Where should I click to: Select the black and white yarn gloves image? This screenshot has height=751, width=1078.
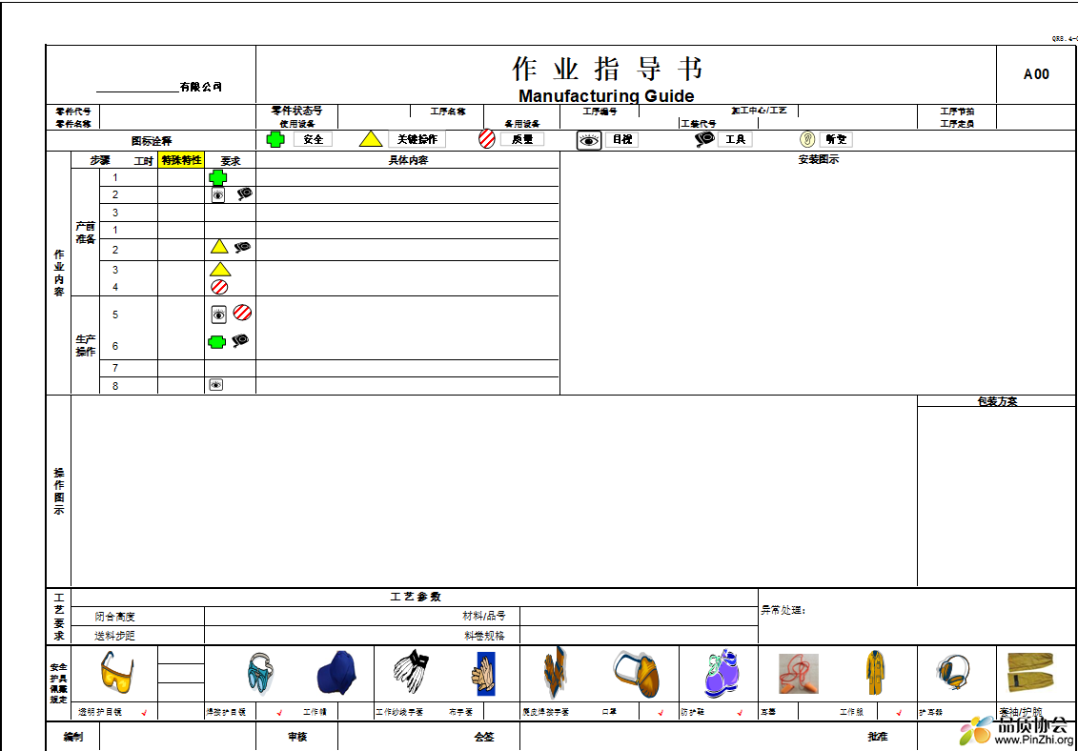pyautogui.click(x=411, y=671)
